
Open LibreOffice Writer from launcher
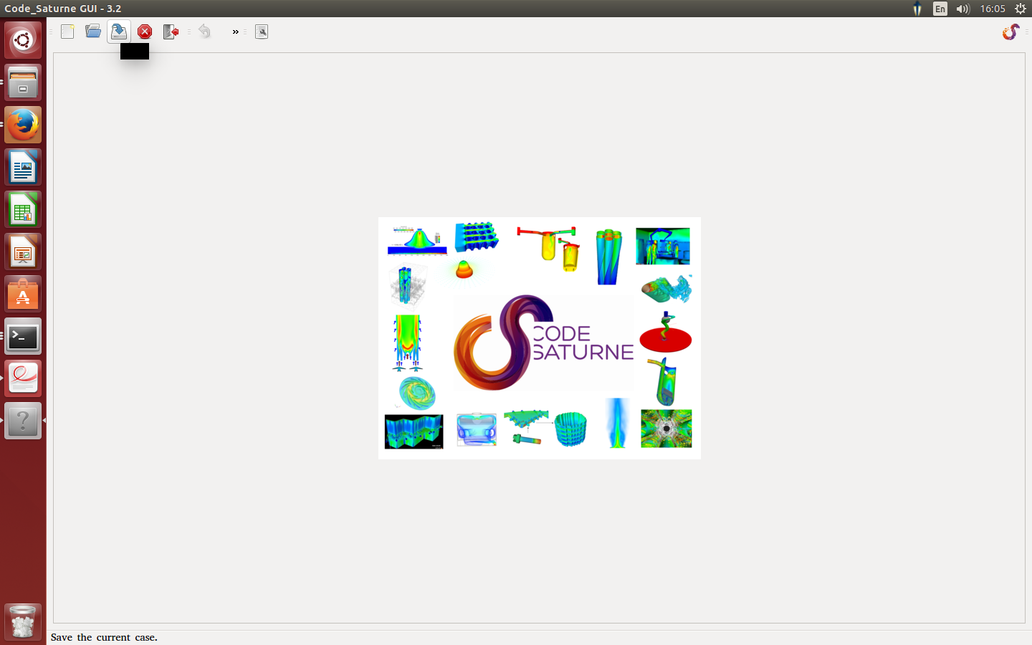tap(23, 167)
